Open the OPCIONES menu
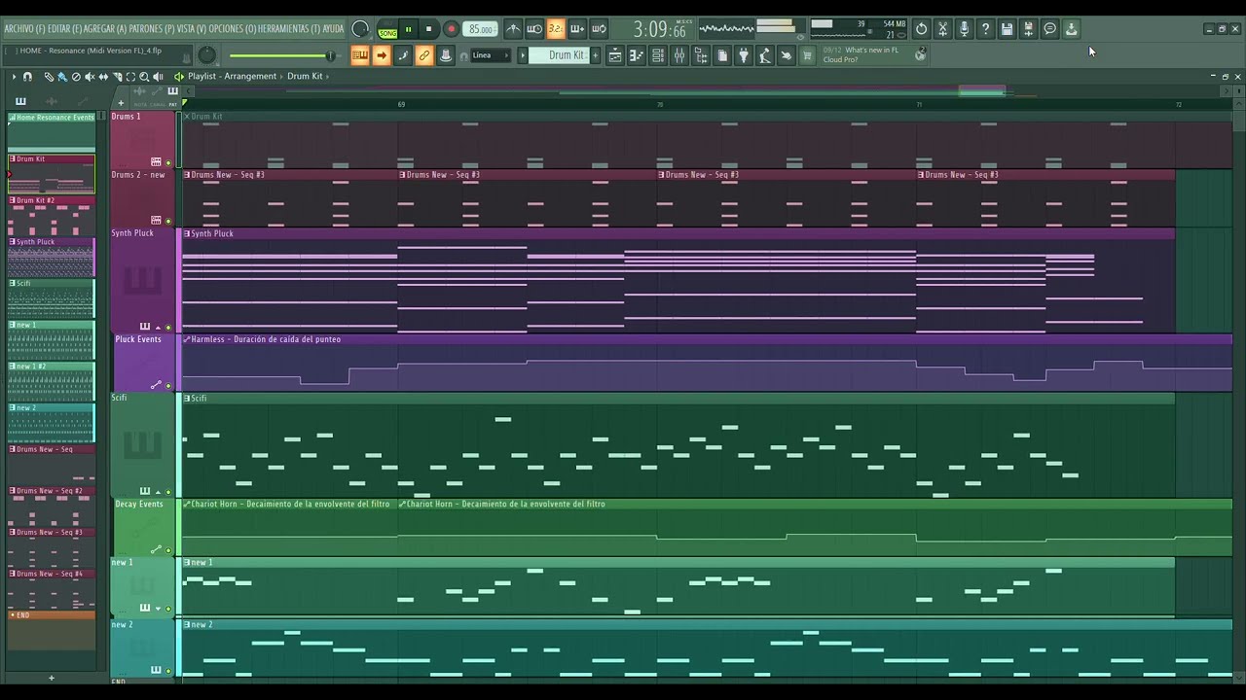1246x700 pixels. click(x=232, y=29)
